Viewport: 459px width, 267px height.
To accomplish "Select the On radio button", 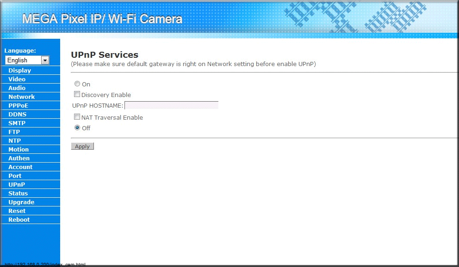I will (77, 84).
